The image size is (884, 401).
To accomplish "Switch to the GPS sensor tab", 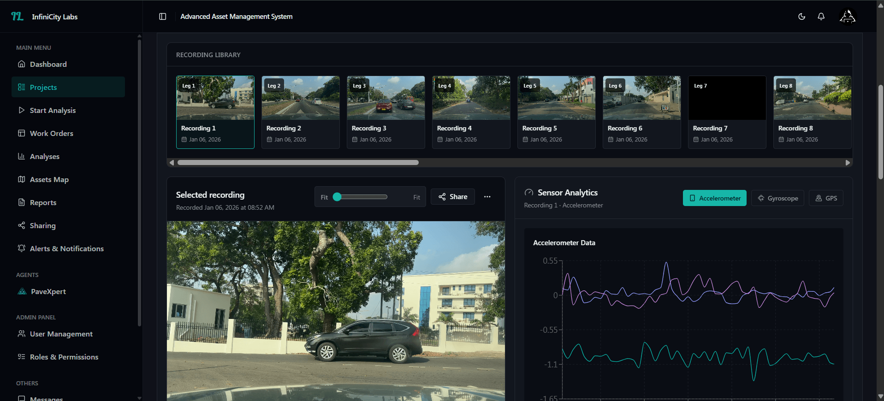I will click(826, 198).
